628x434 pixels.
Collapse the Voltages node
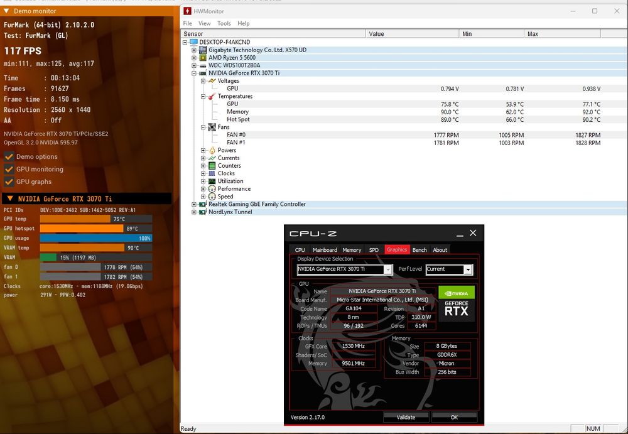coord(203,81)
